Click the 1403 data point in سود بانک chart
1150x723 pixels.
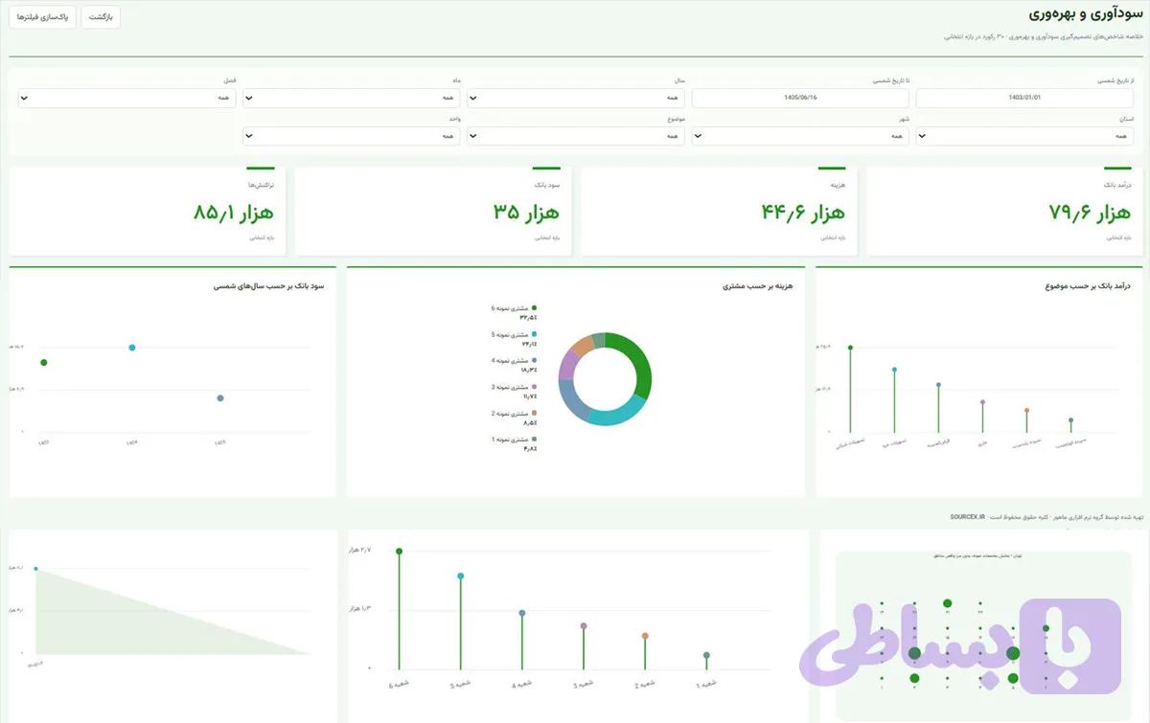click(x=44, y=362)
